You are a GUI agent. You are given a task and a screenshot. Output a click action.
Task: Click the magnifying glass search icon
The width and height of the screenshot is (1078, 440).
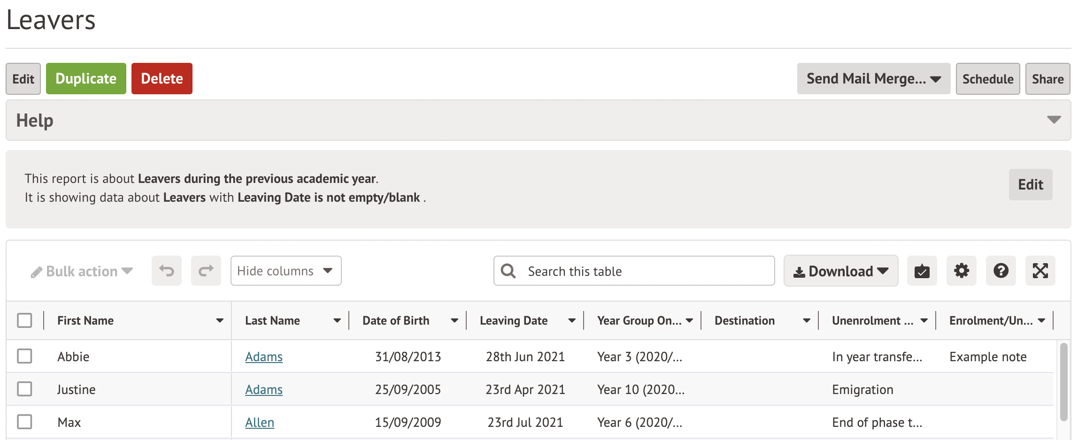pyautogui.click(x=508, y=271)
